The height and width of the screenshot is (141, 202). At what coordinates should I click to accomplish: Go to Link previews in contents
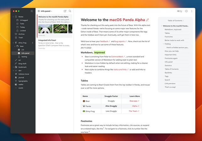[x=170, y=83]
